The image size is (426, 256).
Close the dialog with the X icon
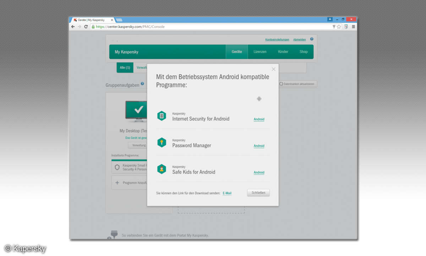pos(273,69)
